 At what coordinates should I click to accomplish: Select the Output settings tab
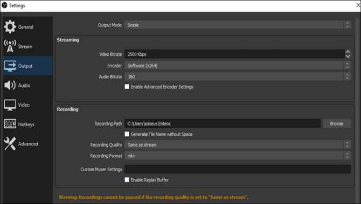(x=27, y=66)
